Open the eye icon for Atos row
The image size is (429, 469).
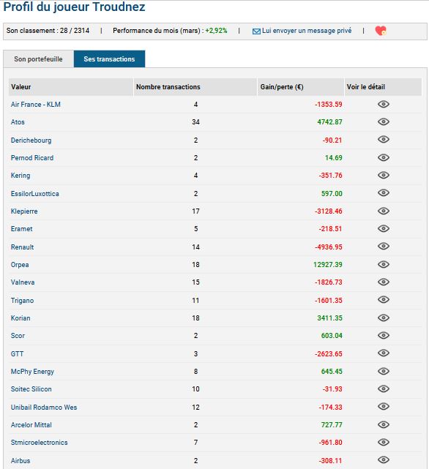pyautogui.click(x=383, y=121)
